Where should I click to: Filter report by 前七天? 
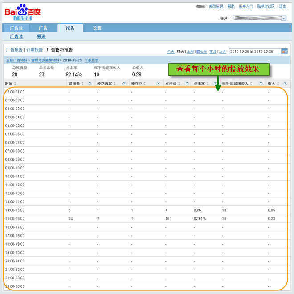201,52
